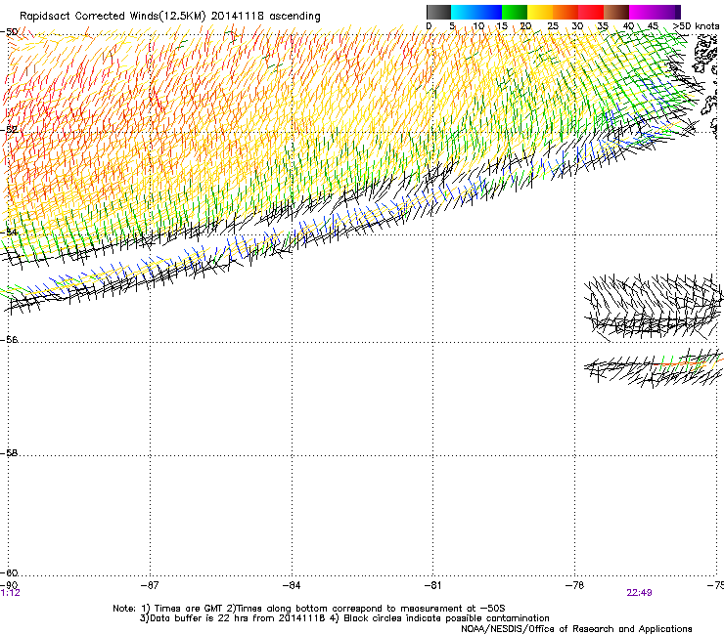The height and width of the screenshot is (635, 724).
Task: Click the '>50 knots' legend label
Action: click(x=696, y=26)
